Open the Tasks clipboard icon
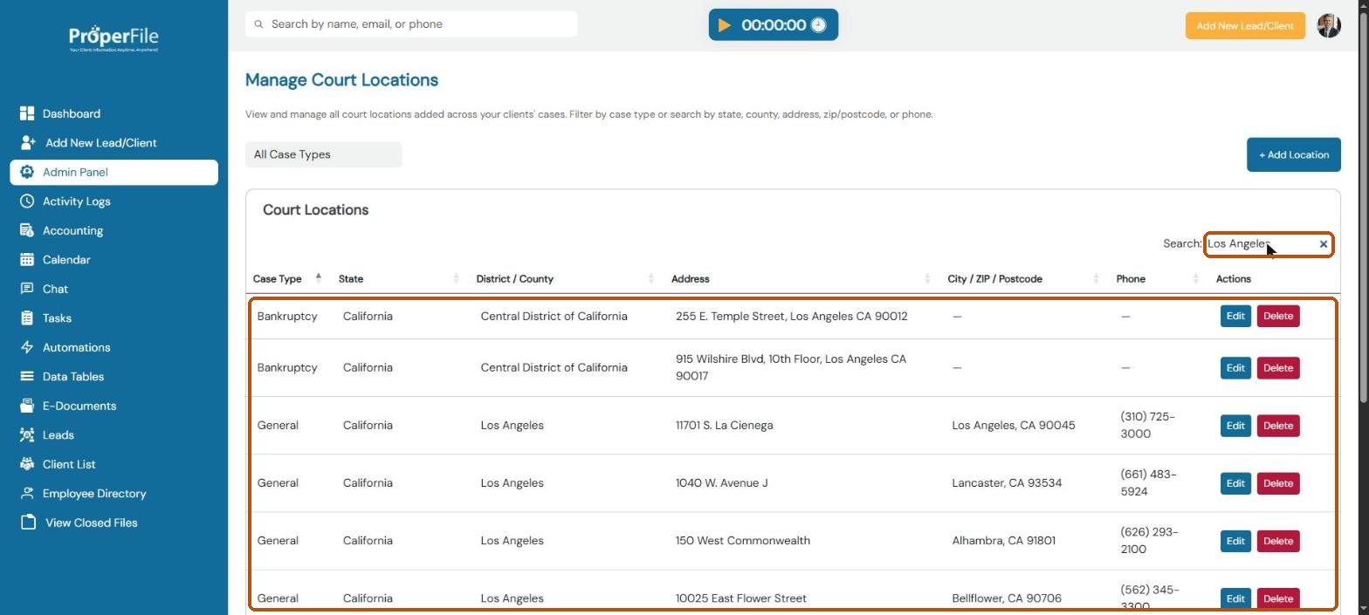This screenshot has width=1369, height=615. [27, 318]
